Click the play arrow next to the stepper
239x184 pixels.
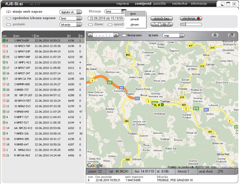155,24
